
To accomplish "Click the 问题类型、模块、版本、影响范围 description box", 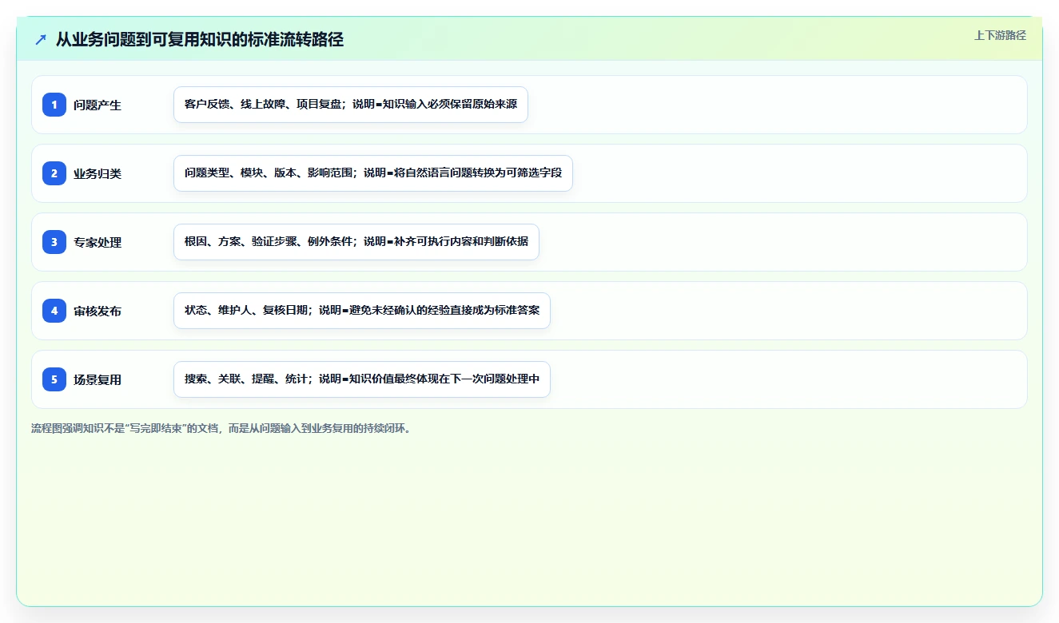I will click(x=373, y=173).
